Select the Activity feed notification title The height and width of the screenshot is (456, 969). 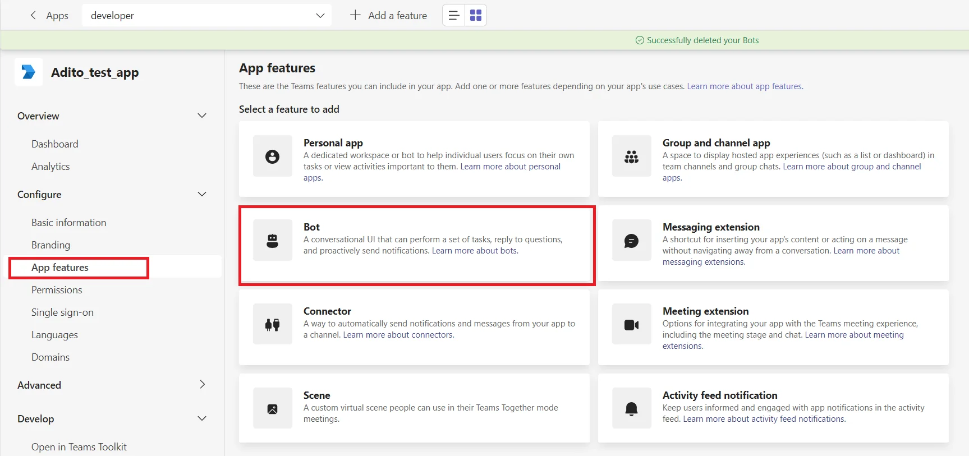(x=720, y=395)
